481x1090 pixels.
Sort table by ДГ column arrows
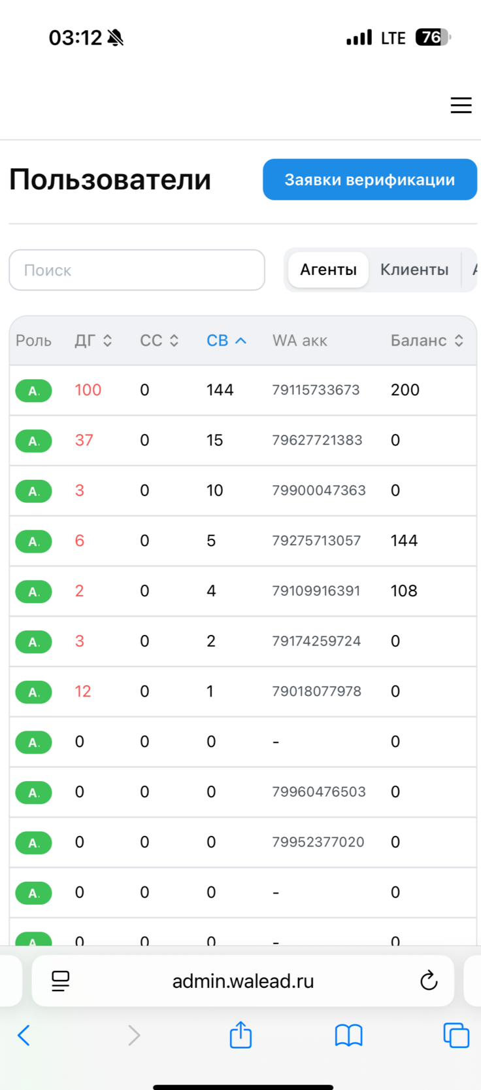[107, 340]
